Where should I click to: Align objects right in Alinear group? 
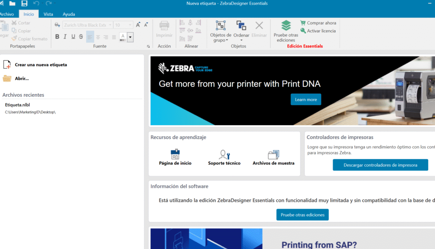(198, 23)
